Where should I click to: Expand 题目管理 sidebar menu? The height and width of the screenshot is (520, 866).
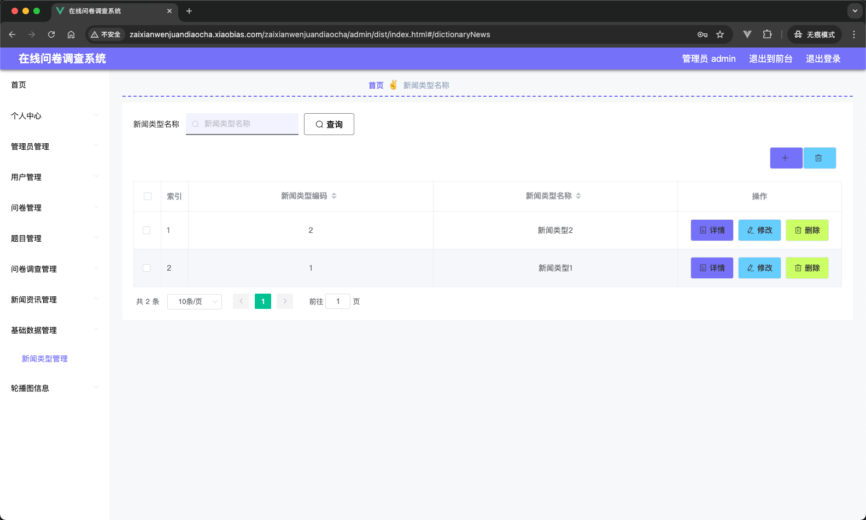tap(55, 238)
